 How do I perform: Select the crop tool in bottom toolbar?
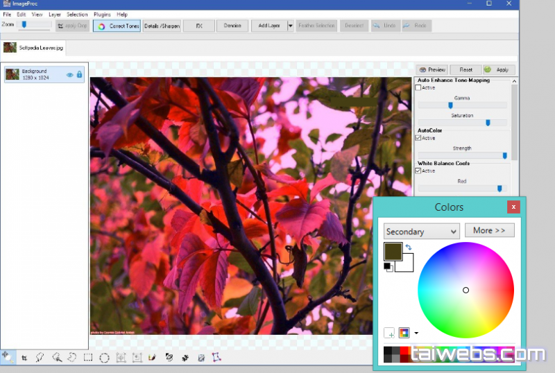click(24, 358)
